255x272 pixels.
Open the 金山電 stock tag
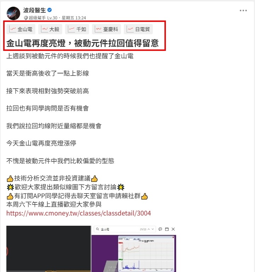21,29
